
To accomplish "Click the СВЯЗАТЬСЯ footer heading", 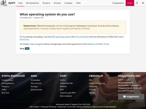I will coord(96,76).
